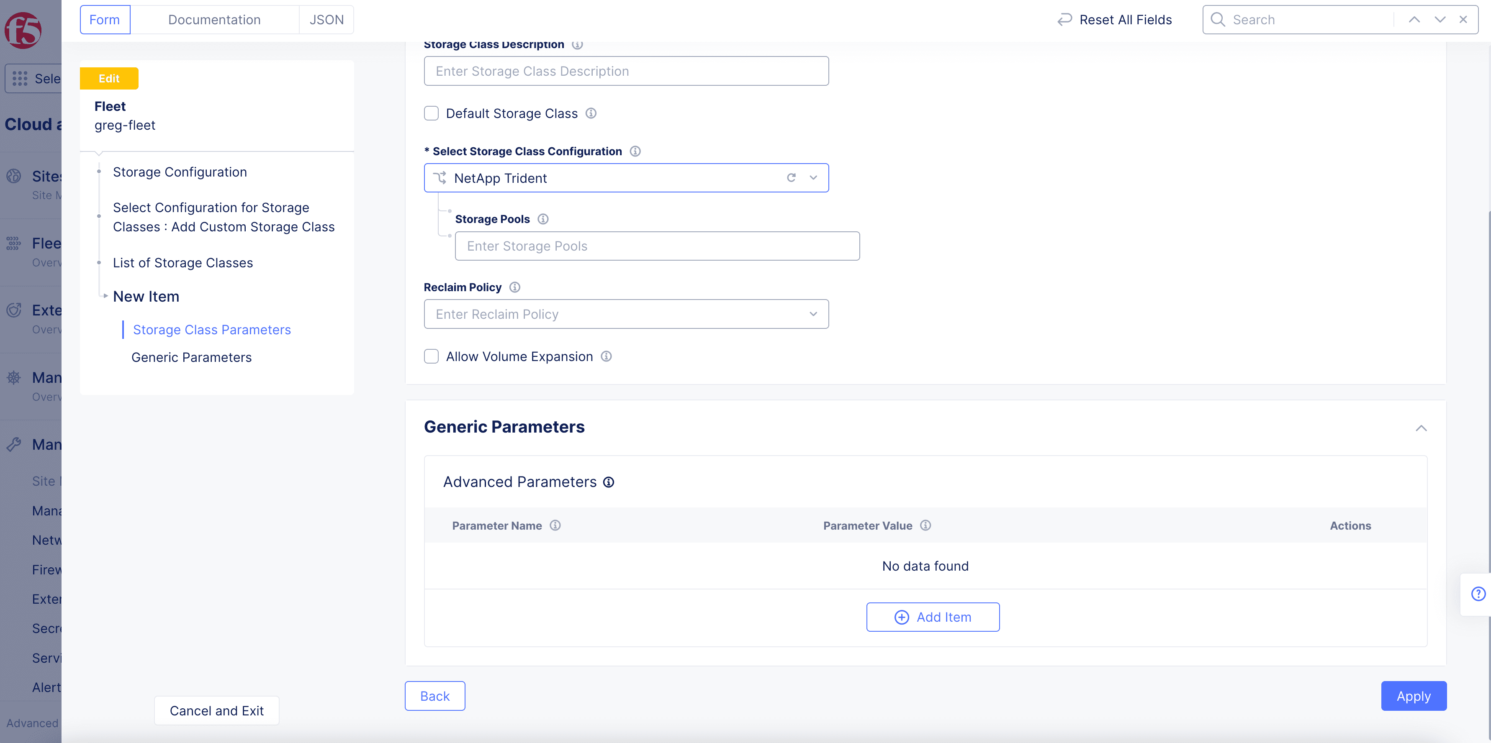The height and width of the screenshot is (743, 1491).
Task: Click the Reclaim Policy info icon
Action: point(515,287)
